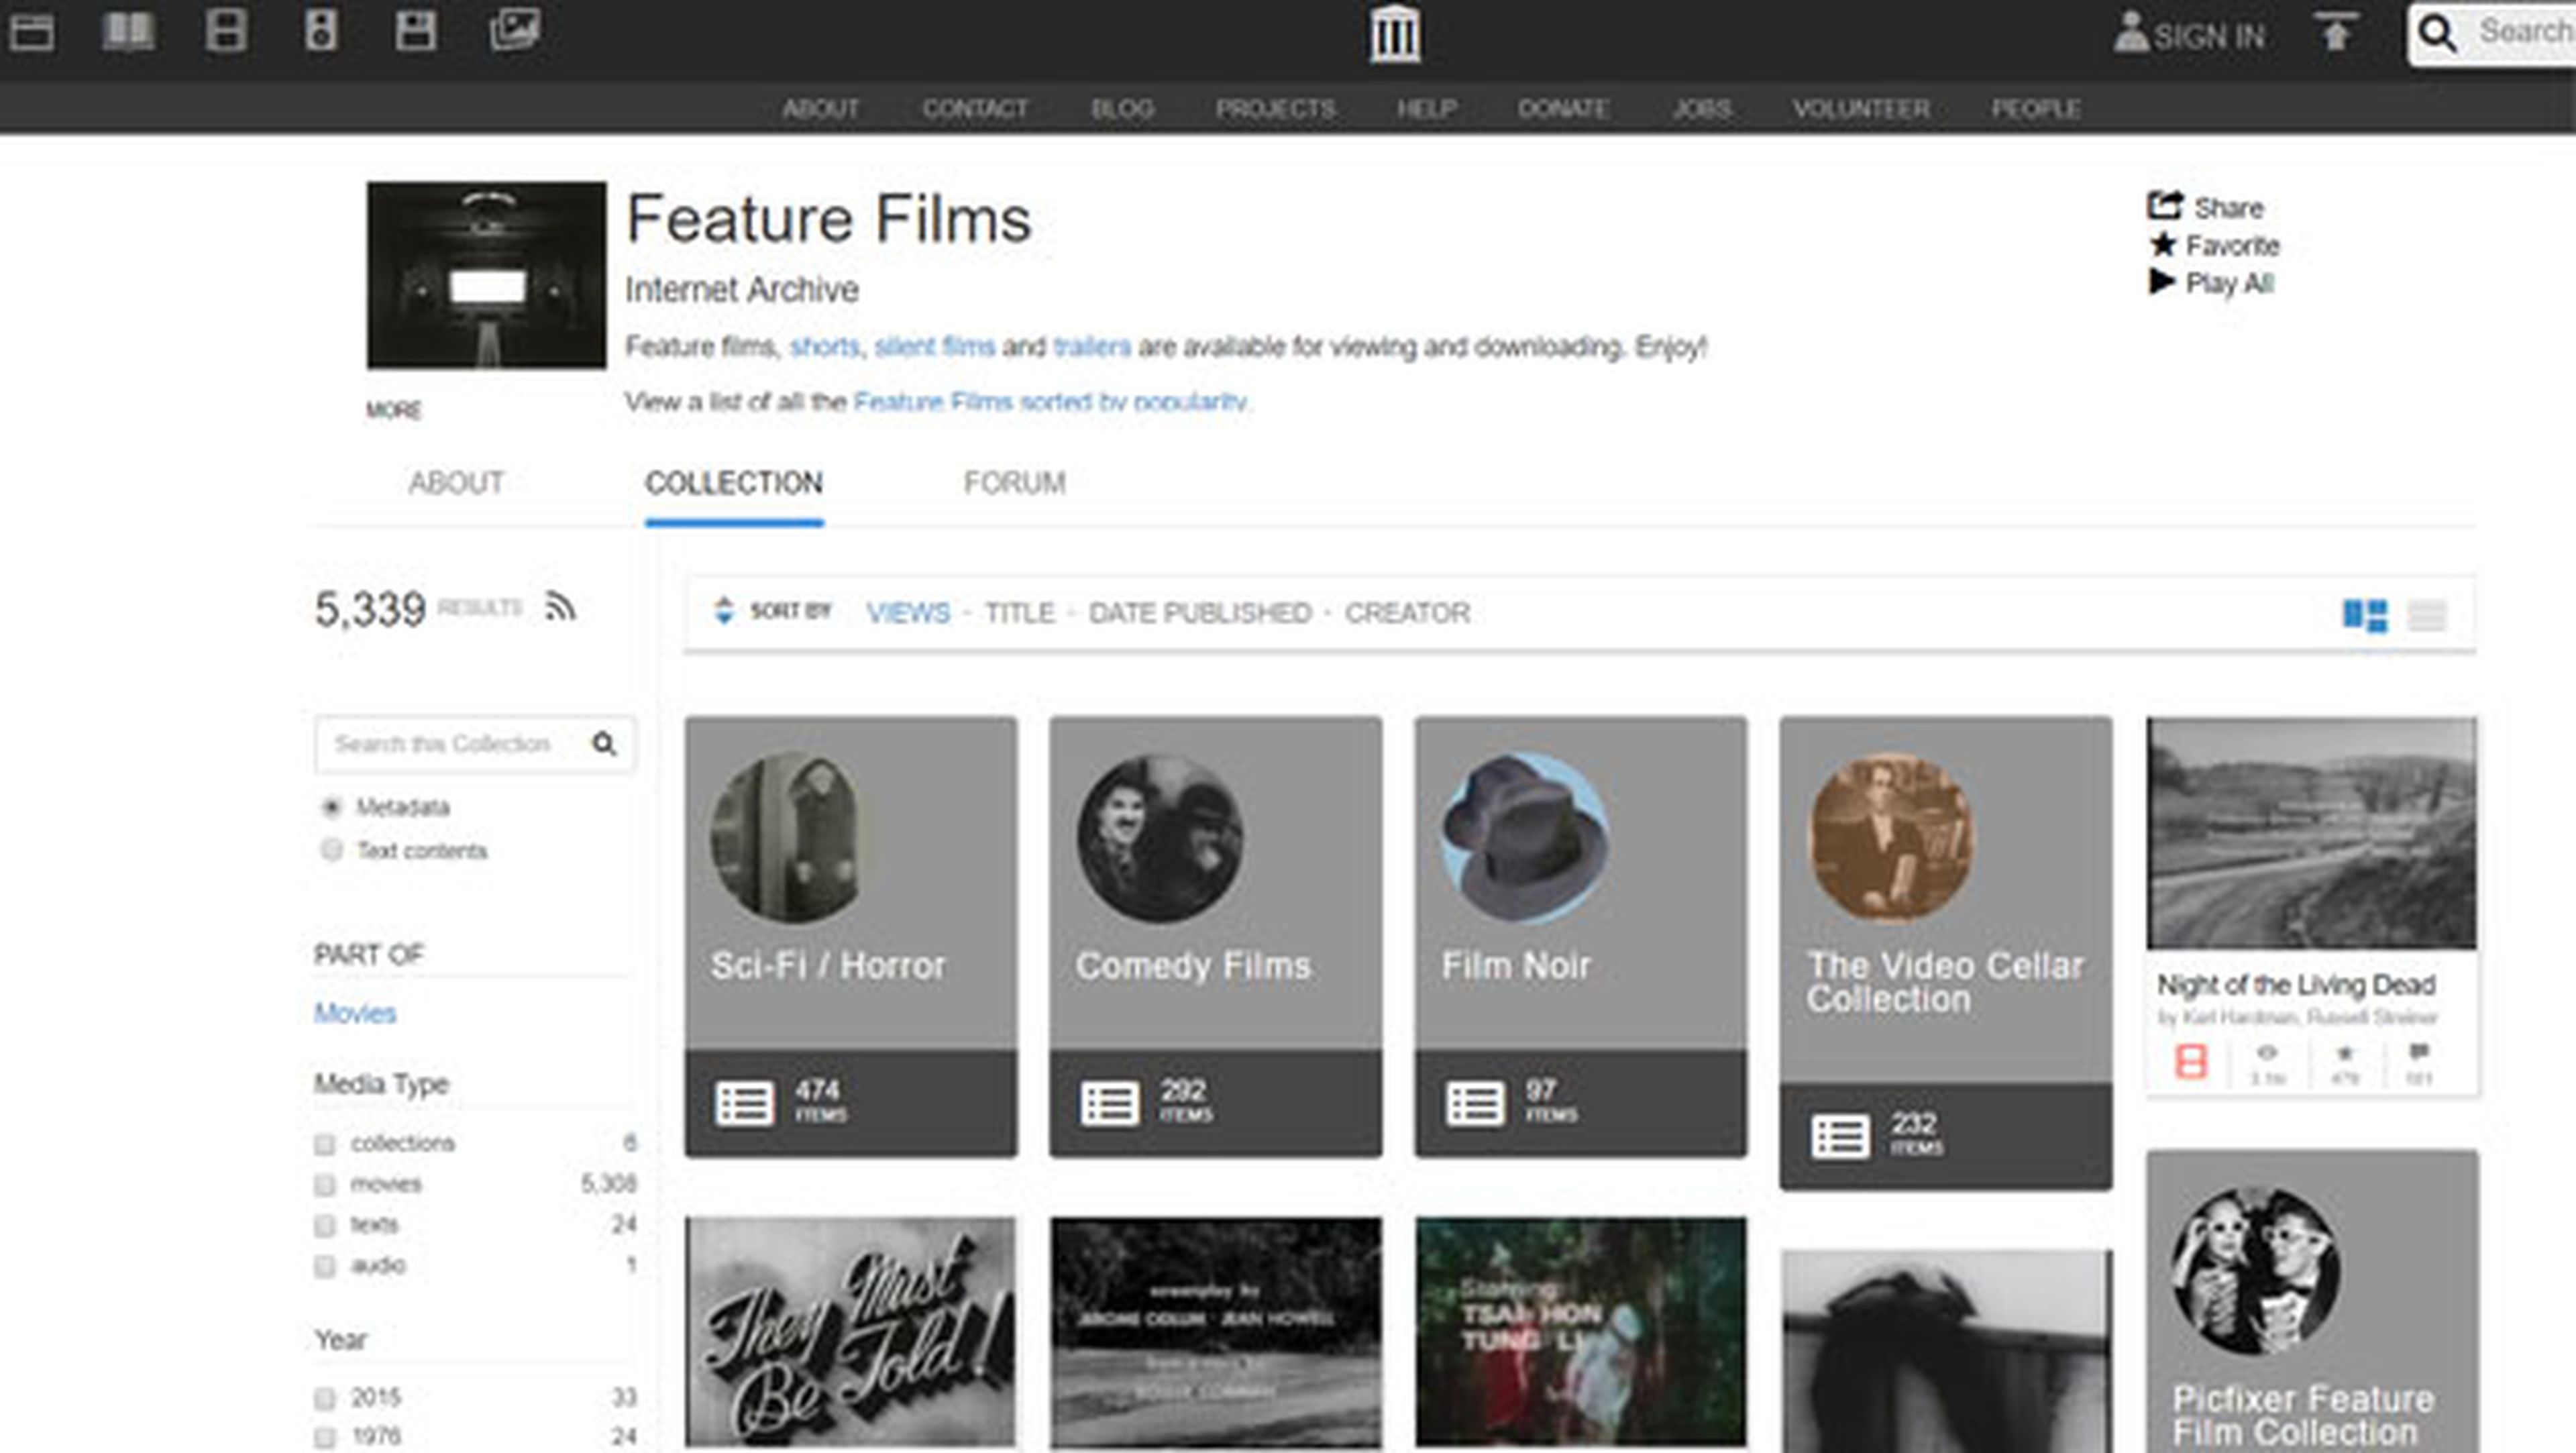Click PROJECTS in the top menu

[1275, 108]
